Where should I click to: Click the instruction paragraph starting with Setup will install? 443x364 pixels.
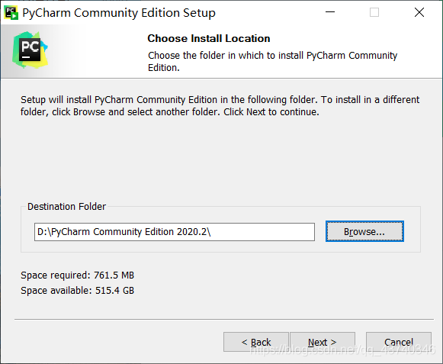click(220, 106)
